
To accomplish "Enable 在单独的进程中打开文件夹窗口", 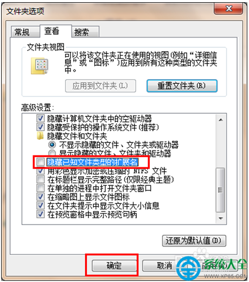I will [x=41, y=188].
